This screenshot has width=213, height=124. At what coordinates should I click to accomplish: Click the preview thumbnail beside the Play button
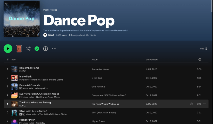point(19,49)
